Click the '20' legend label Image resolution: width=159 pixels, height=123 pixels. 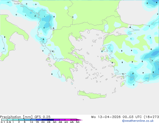coord(43,122)
